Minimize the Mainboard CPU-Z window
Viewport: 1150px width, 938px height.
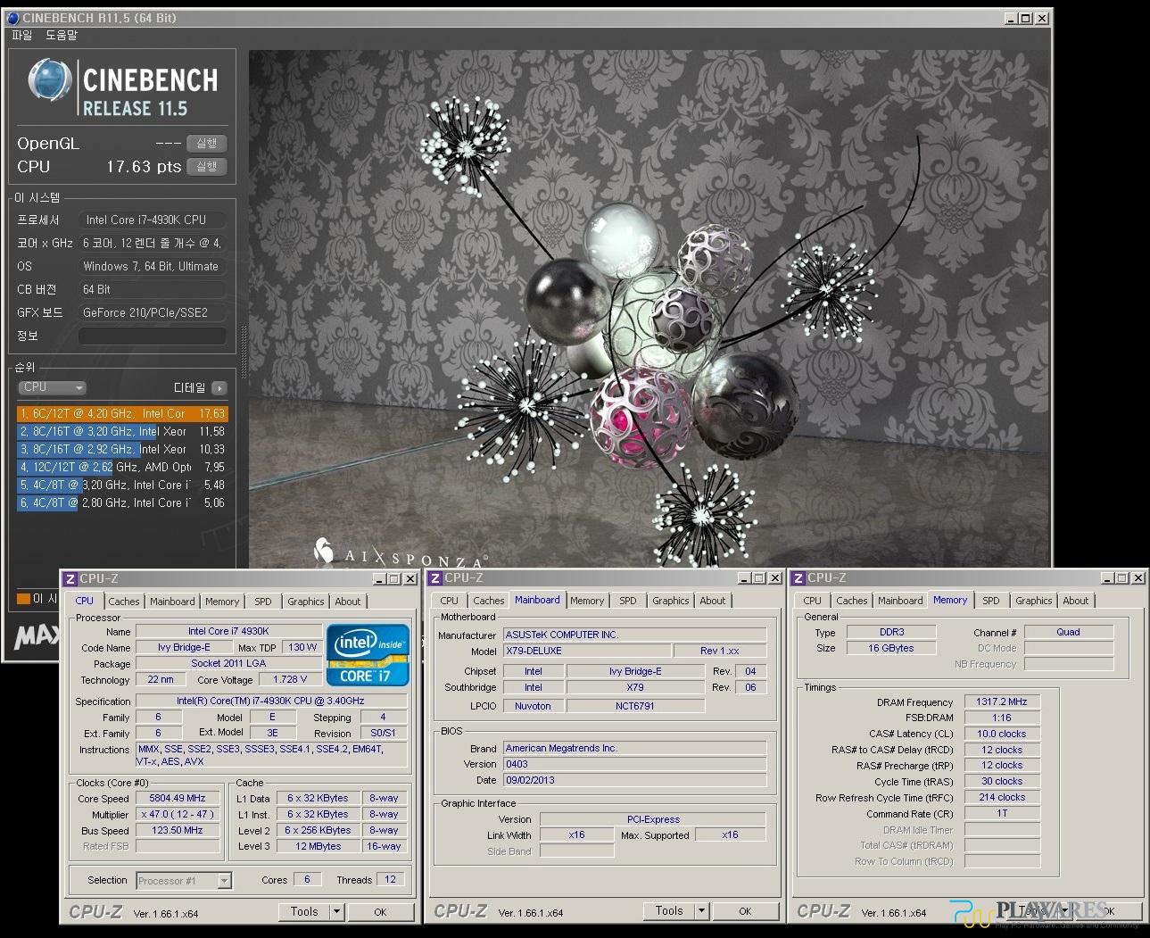tap(744, 578)
